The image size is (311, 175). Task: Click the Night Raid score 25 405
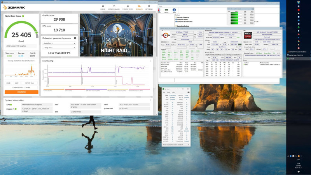click(21, 35)
